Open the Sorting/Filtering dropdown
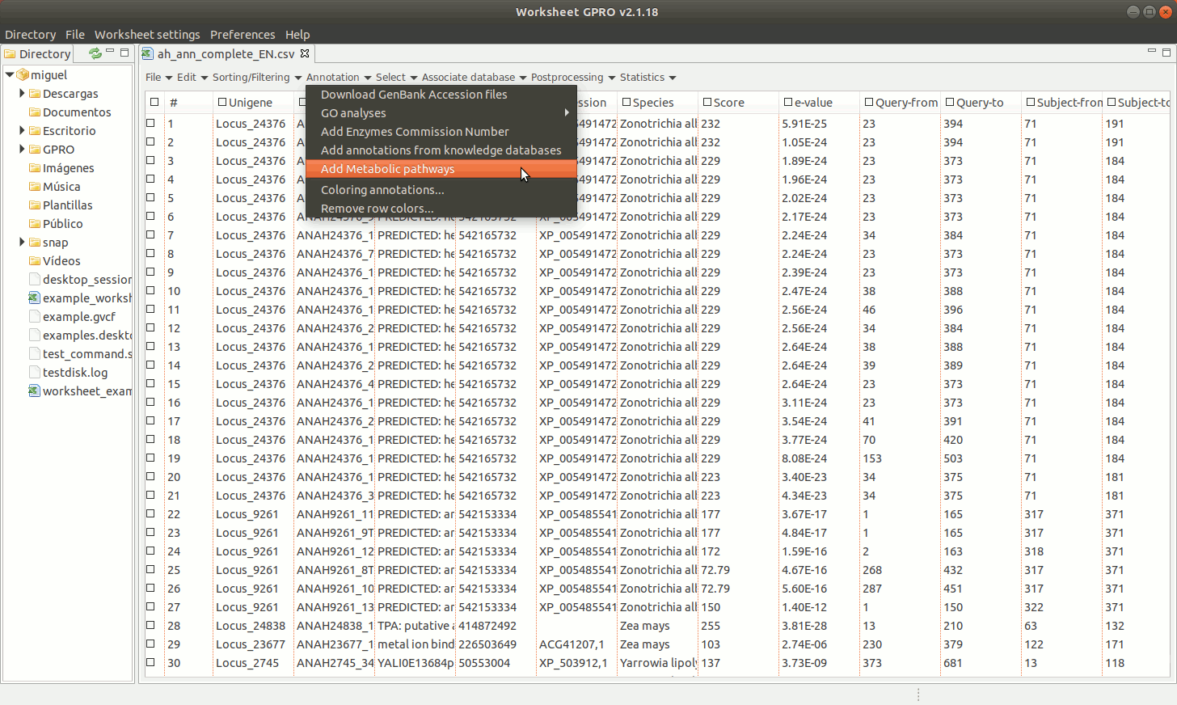Screen dimensions: 1177x705 pos(256,78)
